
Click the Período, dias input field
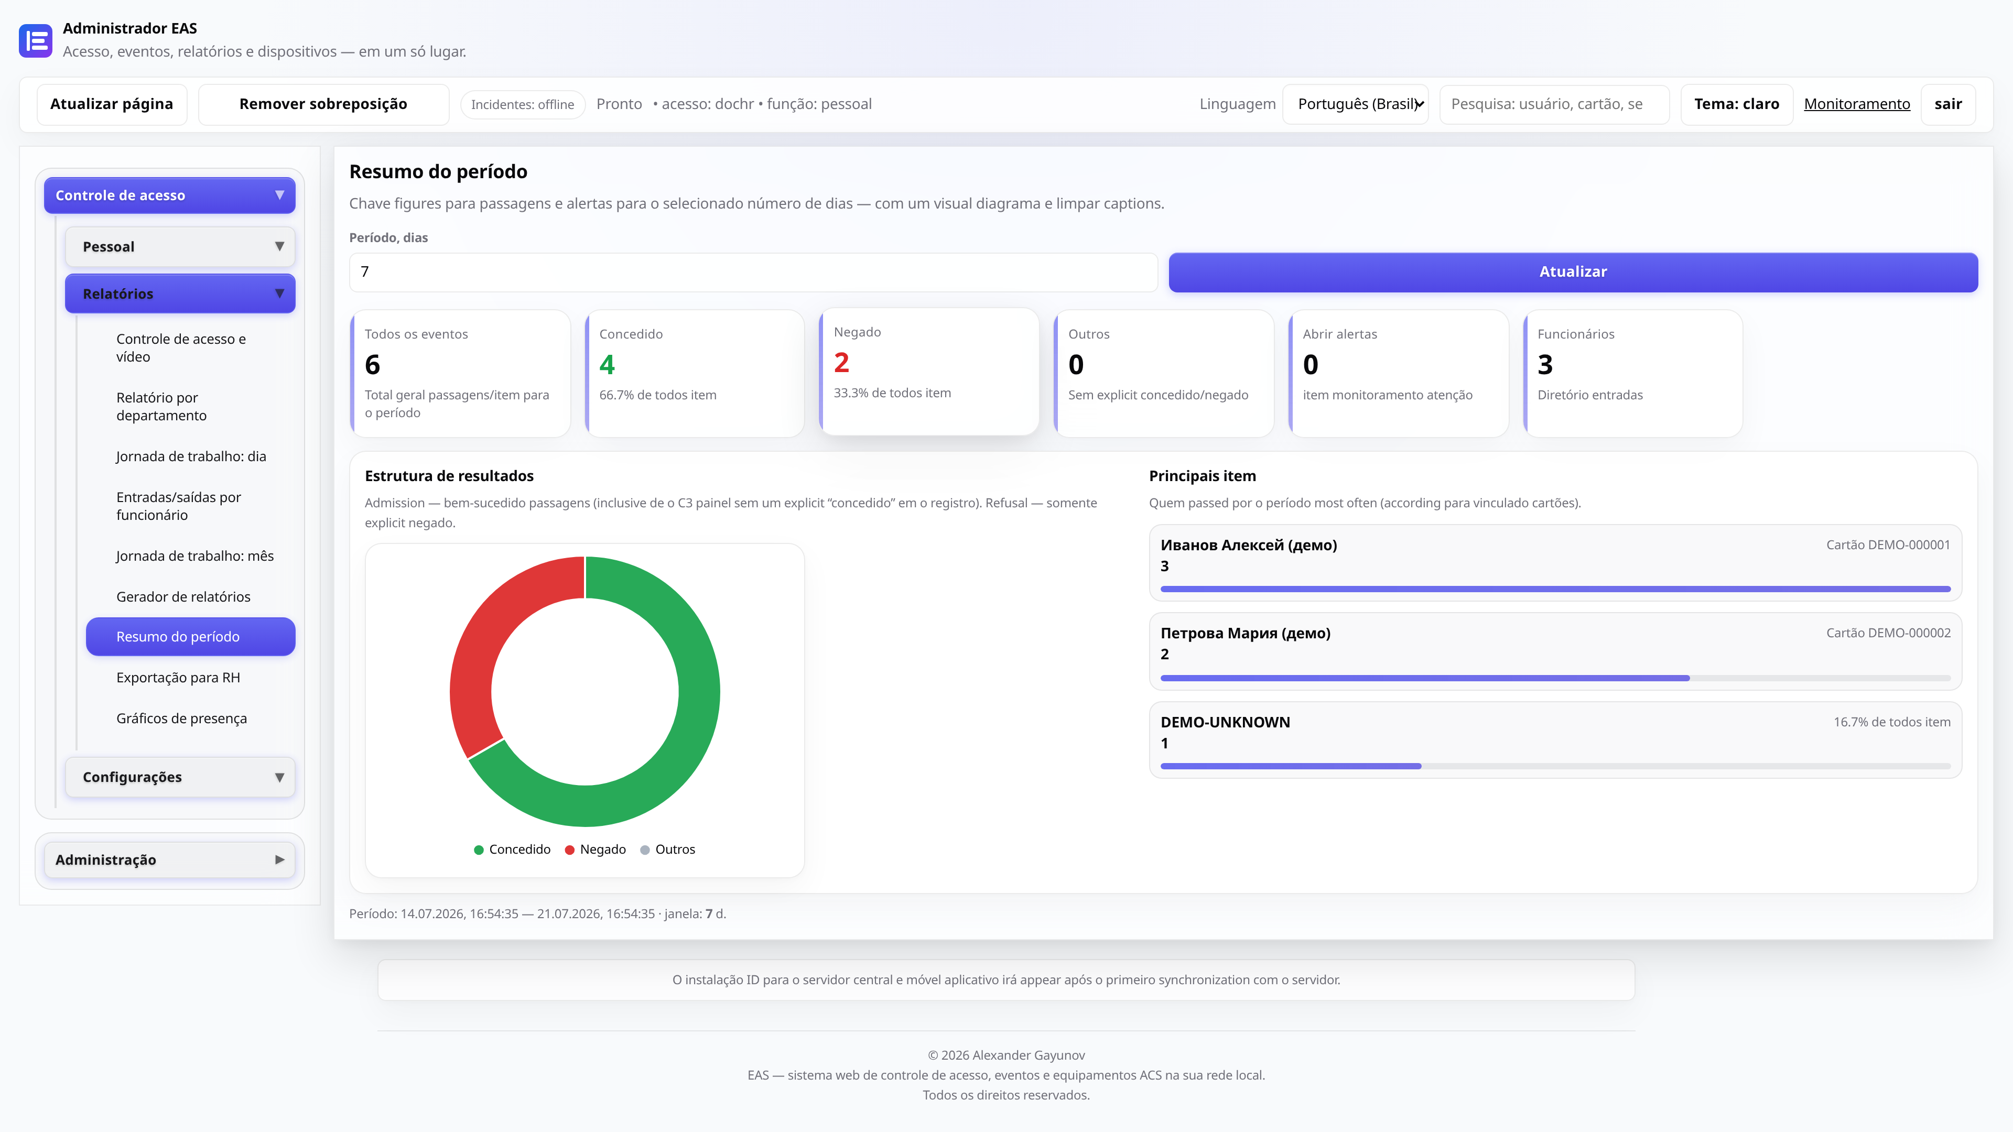[753, 272]
